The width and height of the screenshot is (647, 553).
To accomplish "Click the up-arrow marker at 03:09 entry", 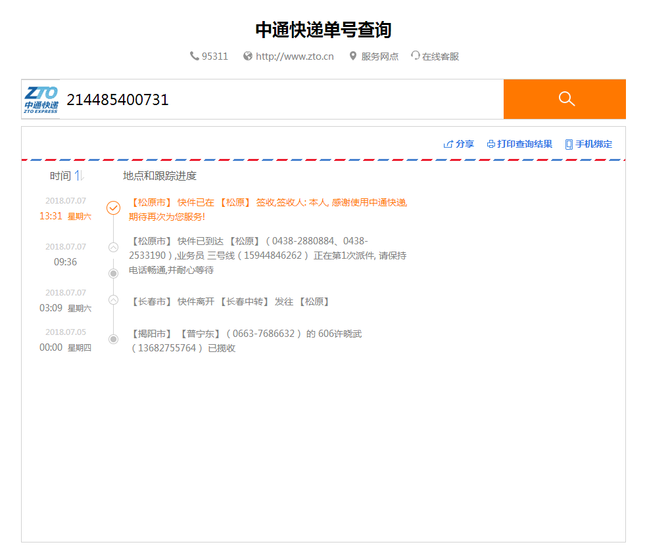I will click(x=114, y=300).
